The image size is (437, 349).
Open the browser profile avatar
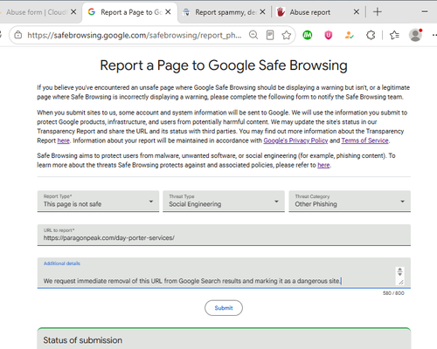pos(415,35)
